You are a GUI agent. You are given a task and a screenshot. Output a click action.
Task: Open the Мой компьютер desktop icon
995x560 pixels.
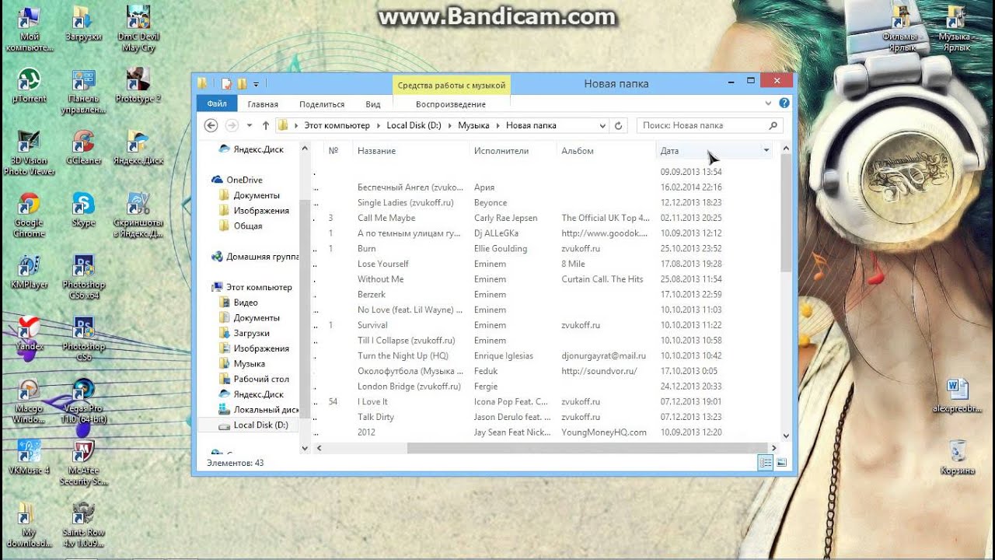coord(30,29)
